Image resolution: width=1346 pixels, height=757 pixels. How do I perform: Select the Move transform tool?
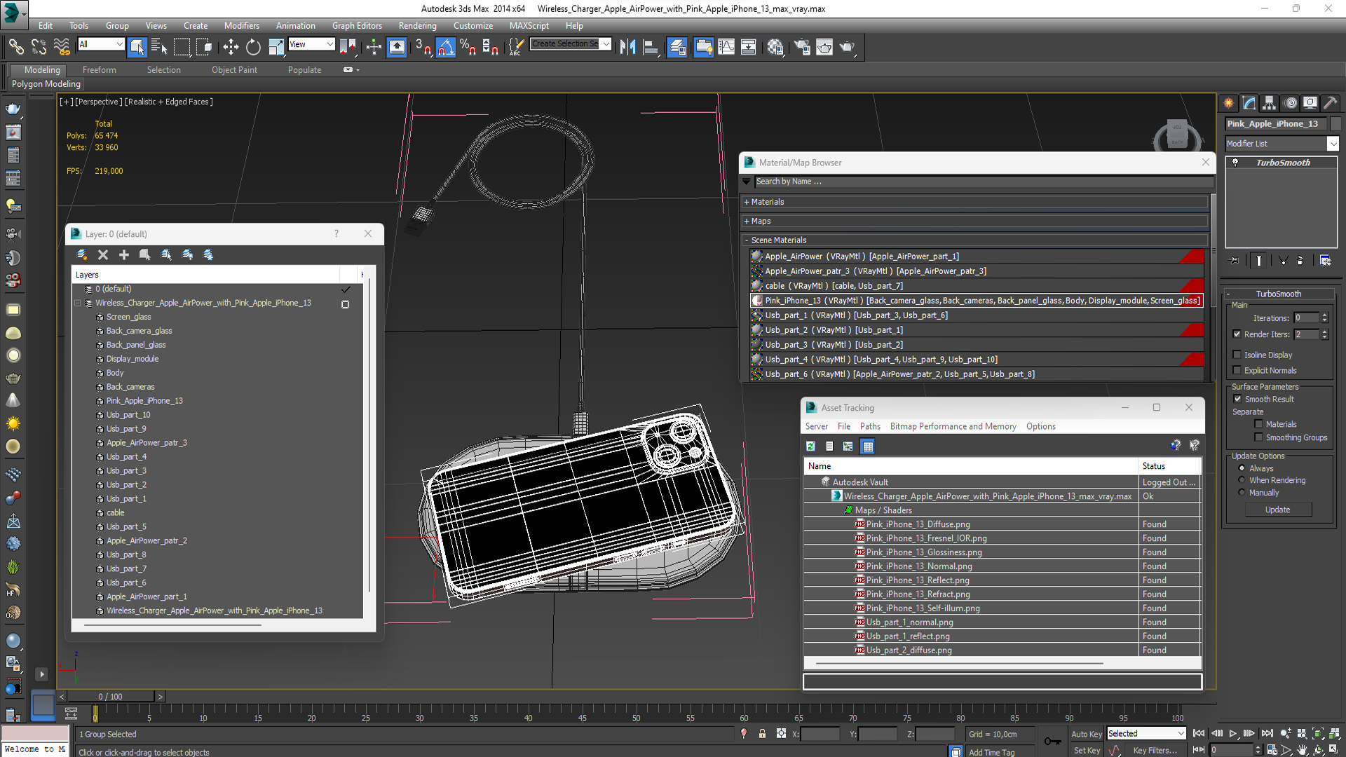pos(231,47)
